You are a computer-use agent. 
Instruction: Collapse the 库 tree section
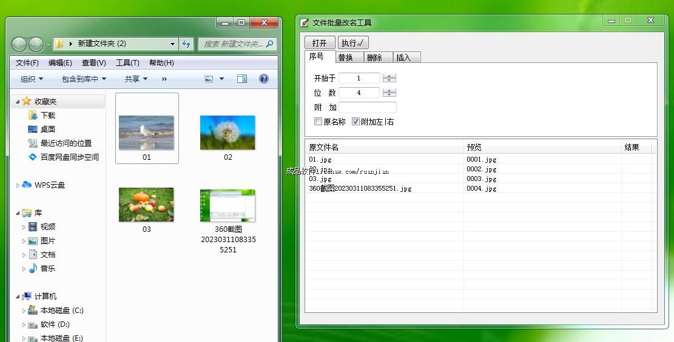tap(18, 213)
